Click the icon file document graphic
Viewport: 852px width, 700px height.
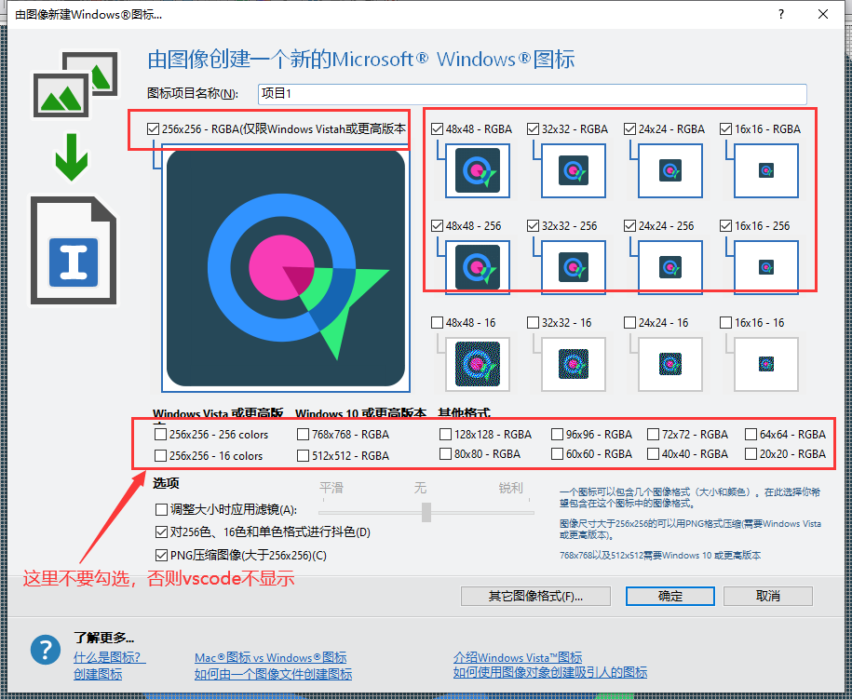pyautogui.click(x=74, y=249)
